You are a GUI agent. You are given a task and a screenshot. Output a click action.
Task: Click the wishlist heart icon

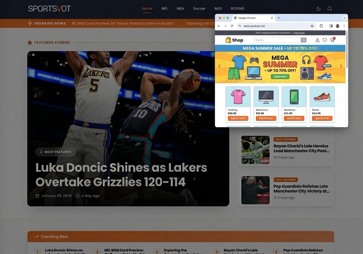324,40
